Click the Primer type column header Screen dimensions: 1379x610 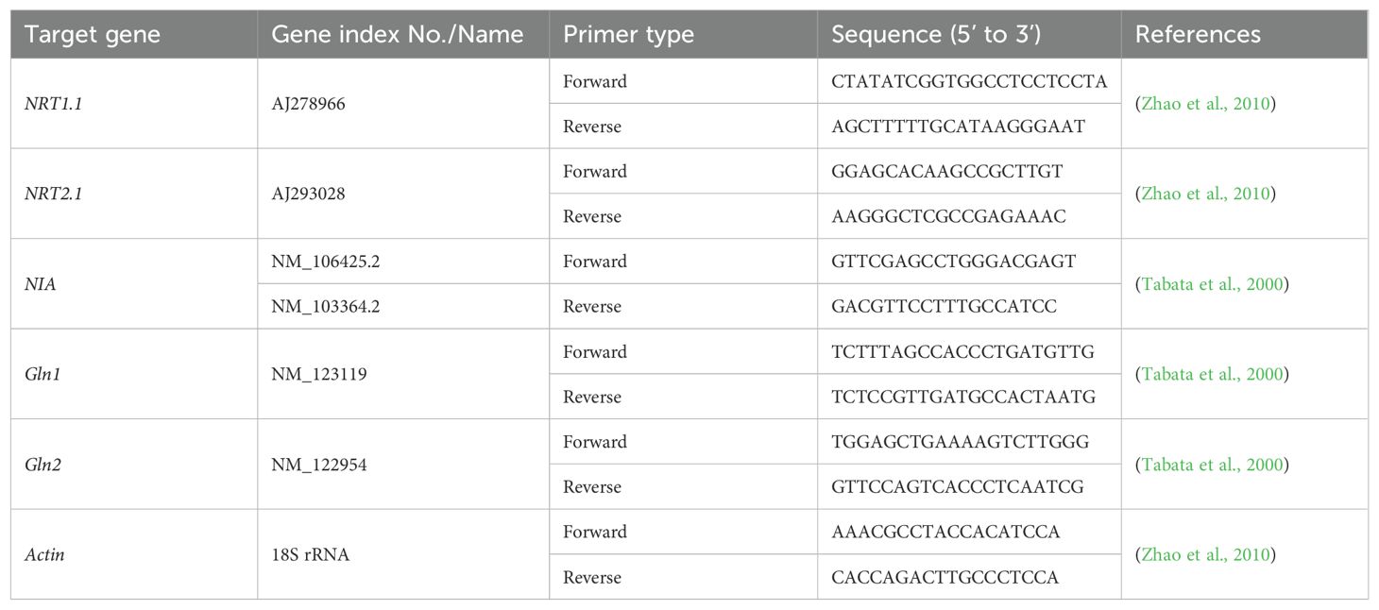click(628, 35)
